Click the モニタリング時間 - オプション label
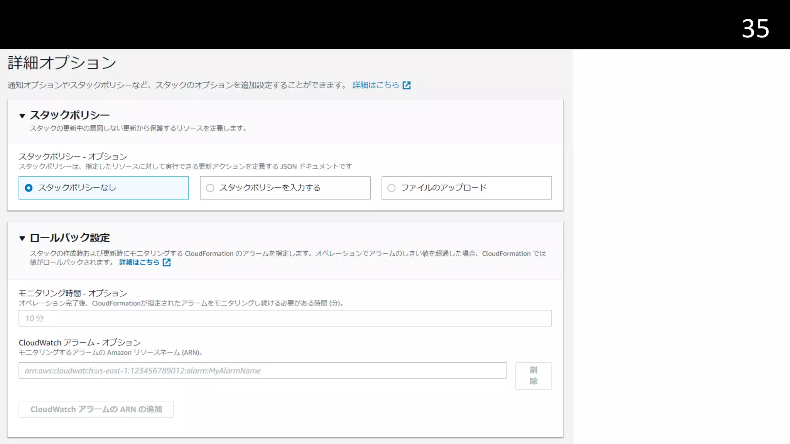 (x=73, y=293)
